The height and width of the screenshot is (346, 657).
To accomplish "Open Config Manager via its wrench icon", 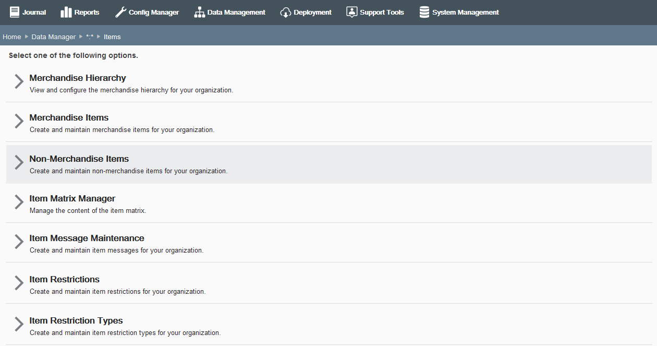I will pyautogui.click(x=119, y=11).
